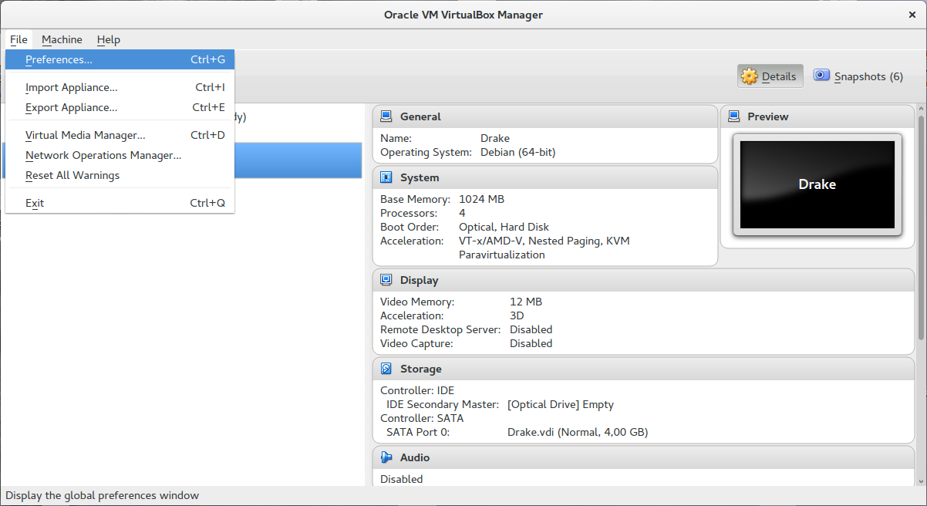The image size is (927, 506).
Task: Select the highlighted VM in the list
Action: coord(181,160)
